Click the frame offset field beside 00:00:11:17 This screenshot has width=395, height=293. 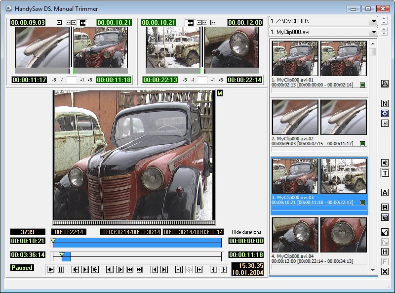click(72, 80)
